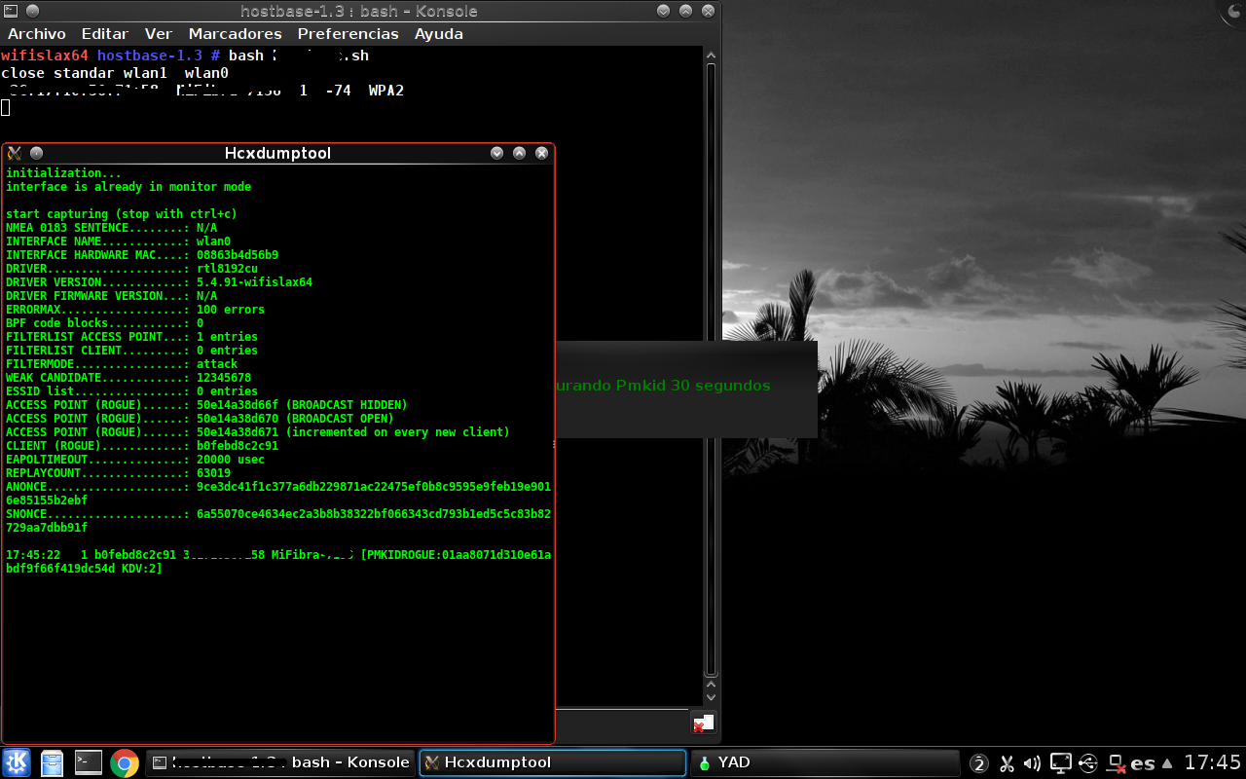Click the 'WEAK CANDIDATE' 12345678 line
Image resolution: width=1246 pixels, height=779 pixels.
pyautogui.click(x=128, y=378)
